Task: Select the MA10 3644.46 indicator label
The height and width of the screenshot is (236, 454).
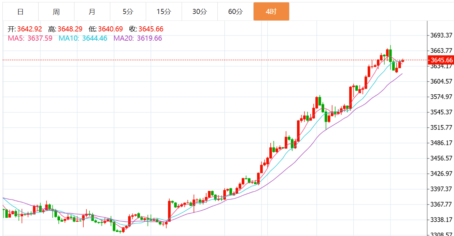Action: click(x=83, y=38)
